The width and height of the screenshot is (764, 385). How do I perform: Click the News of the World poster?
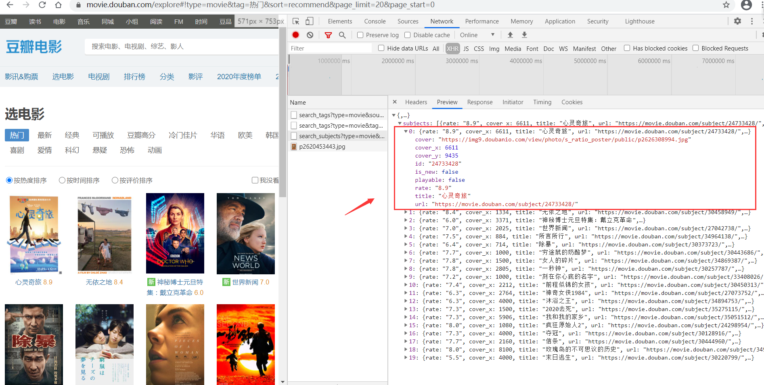pos(246,234)
